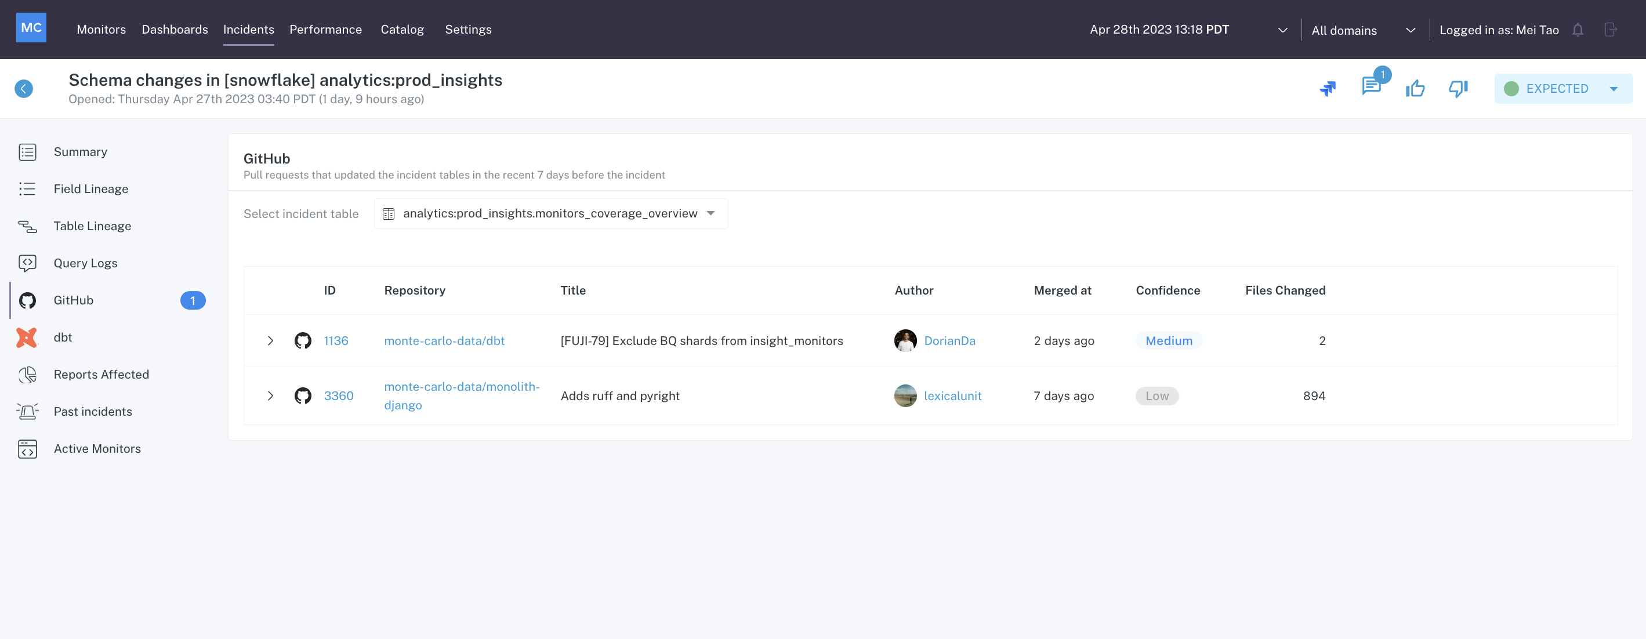Click the Medium confidence badge
This screenshot has height=639, width=1646.
coord(1169,340)
